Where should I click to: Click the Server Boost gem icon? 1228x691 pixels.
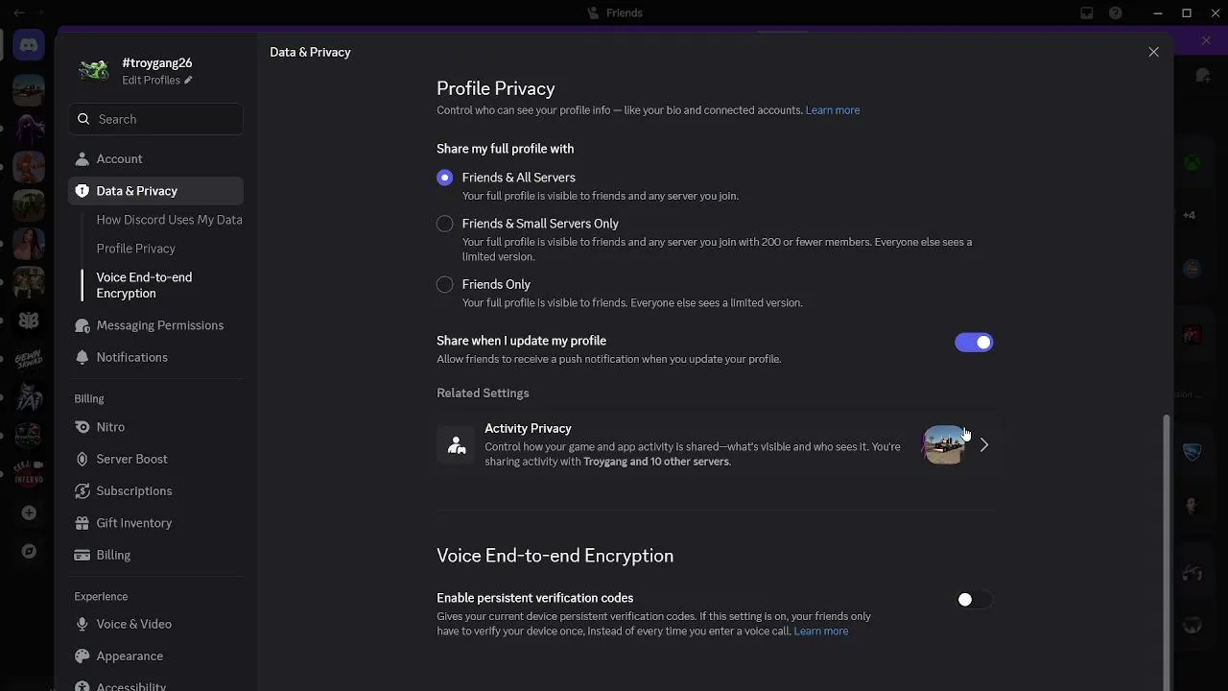(x=82, y=459)
